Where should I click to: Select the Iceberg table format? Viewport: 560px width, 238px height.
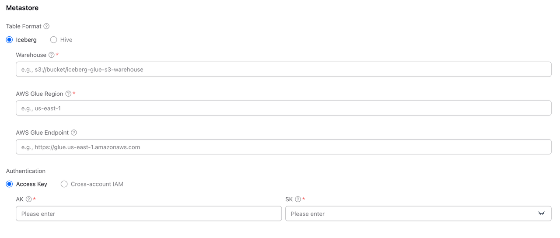(10, 40)
